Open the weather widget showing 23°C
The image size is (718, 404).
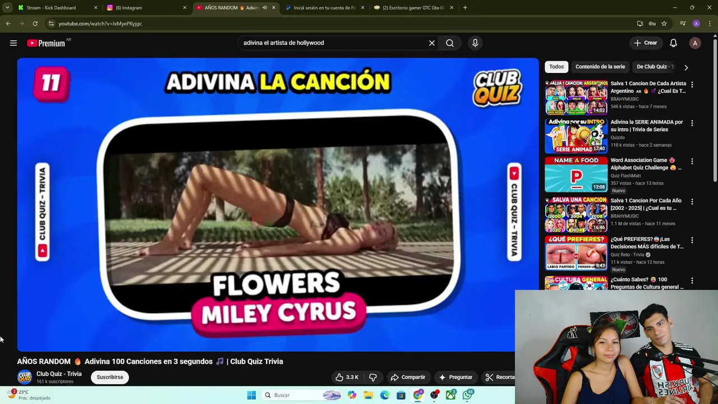tap(29, 394)
